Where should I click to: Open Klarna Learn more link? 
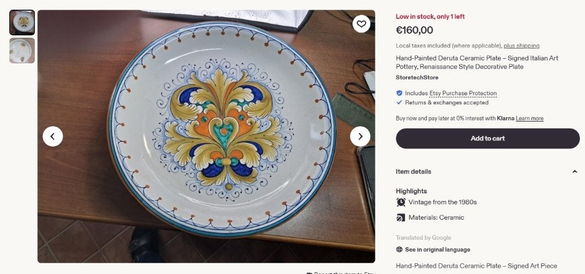coord(530,119)
